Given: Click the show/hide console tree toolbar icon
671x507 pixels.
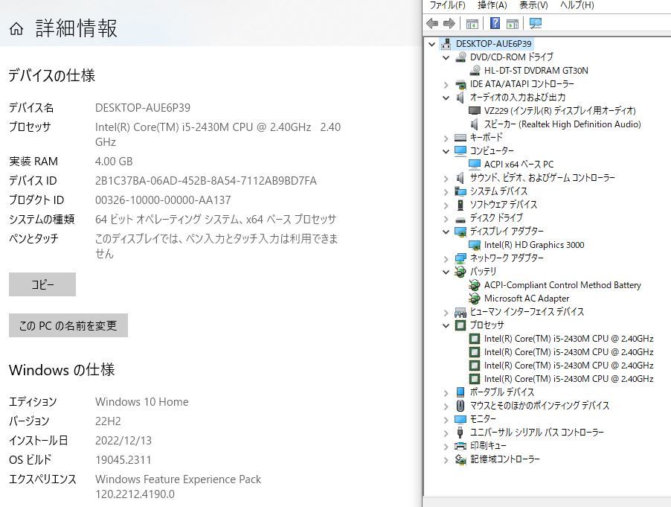Looking at the screenshot, I should (x=472, y=24).
